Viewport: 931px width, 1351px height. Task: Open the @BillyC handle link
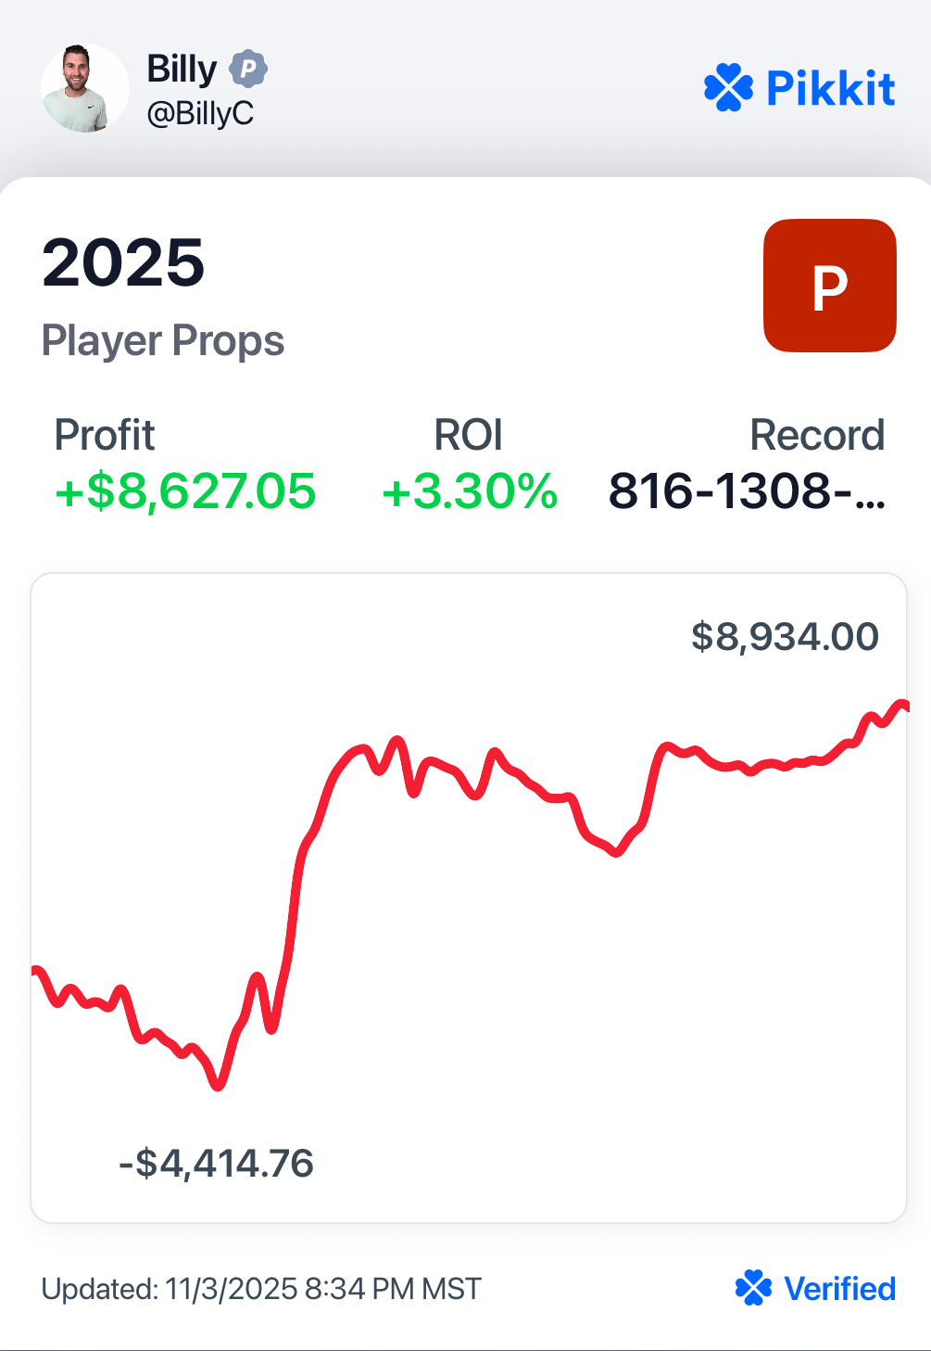[x=200, y=114]
